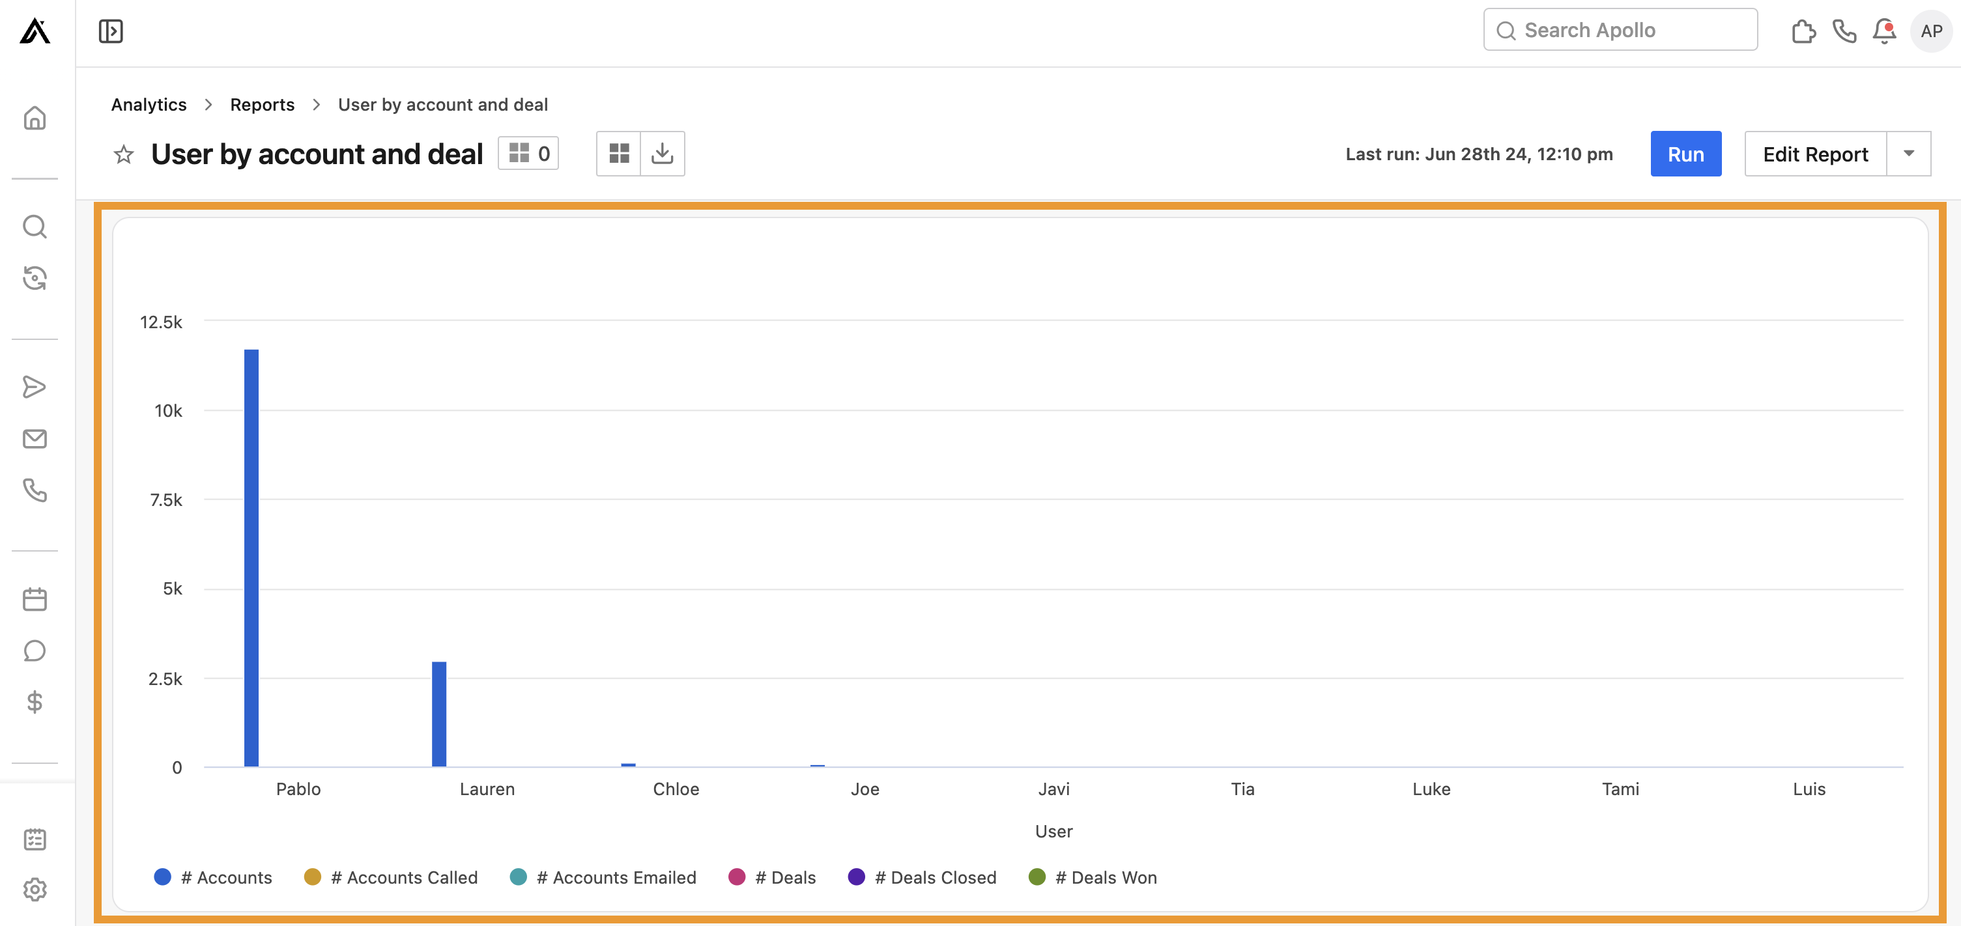Open Sequences via the paper plane icon

tap(35, 387)
